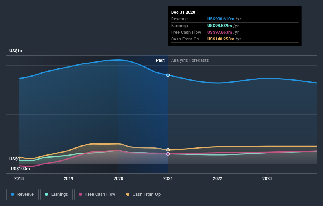The image size is (323, 206).
Task: Toggle the Earnings legend button
Action: 56,195
